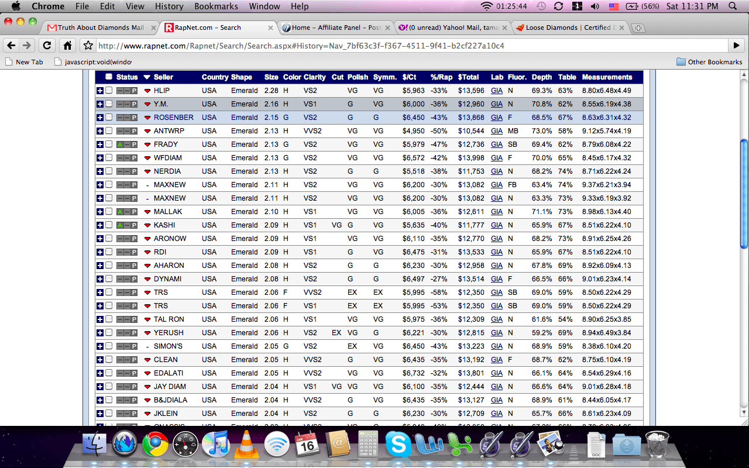Tick the NERDIA row checkbox

pyautogui.click(x=109, y=171)
